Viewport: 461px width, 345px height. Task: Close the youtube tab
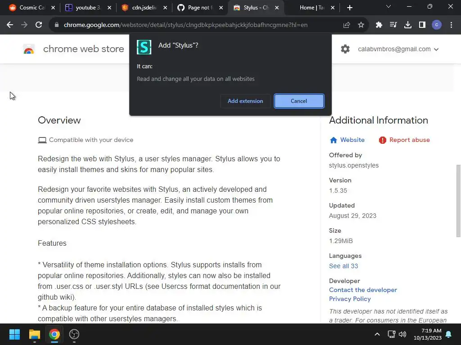click(109, 8)
